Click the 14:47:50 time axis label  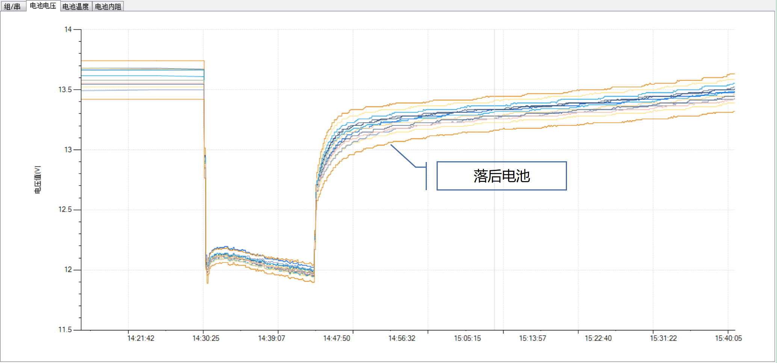337,338
